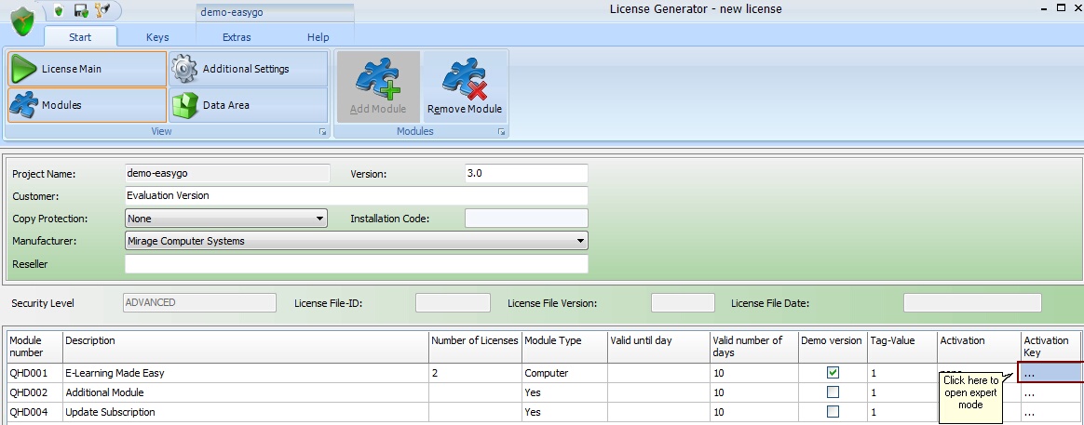Screen dimensions: 1084x425
Task: Expand the Copy Protection dropdown
Action: pos(320,219)
